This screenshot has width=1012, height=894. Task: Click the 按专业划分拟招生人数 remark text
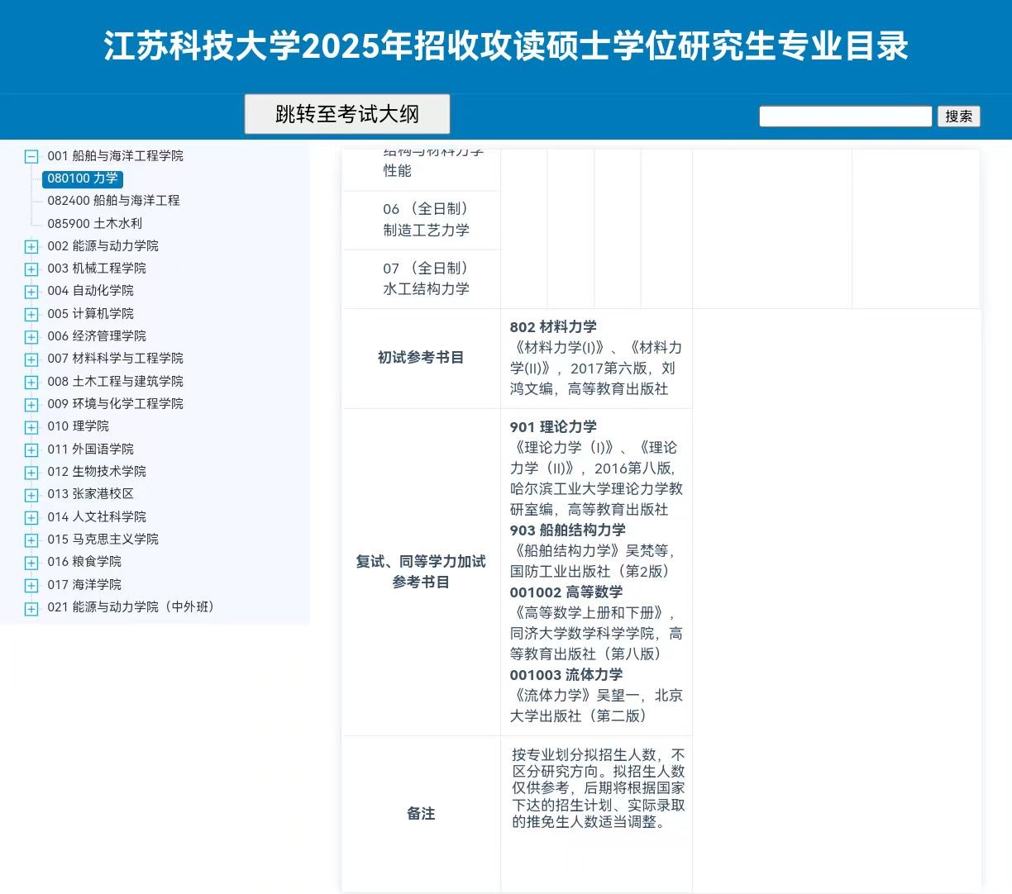click(x=598, y=788)
